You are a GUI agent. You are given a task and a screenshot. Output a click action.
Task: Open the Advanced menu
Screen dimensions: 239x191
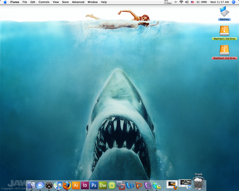point(78,2)
